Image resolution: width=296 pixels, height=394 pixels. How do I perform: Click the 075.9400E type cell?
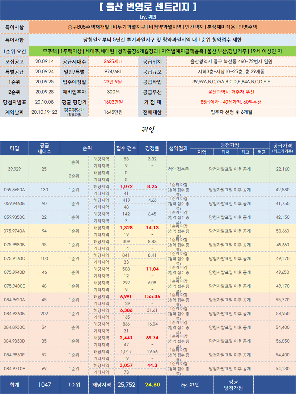14,286
